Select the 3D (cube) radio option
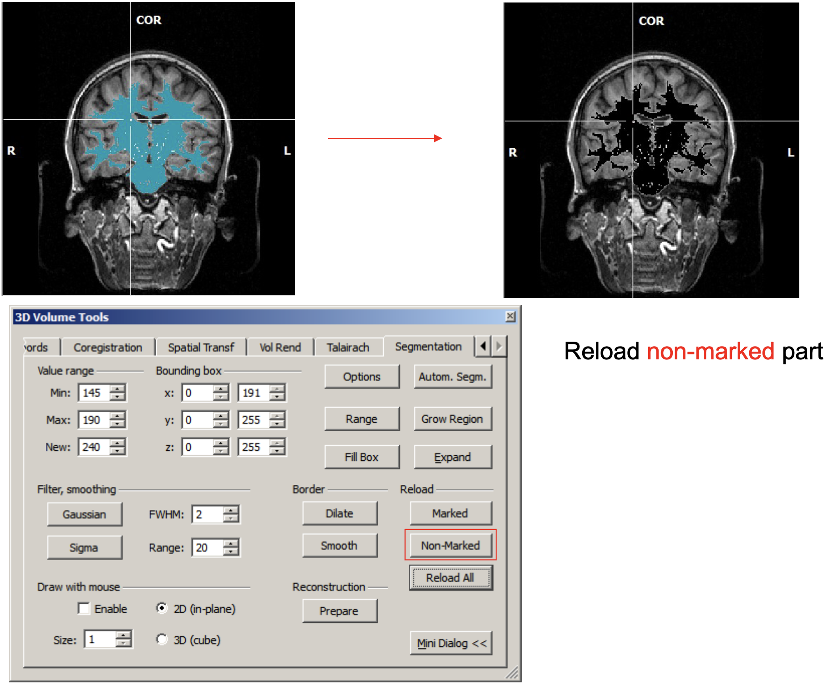This screenshot has height=686, width=833. coord(162,640)
